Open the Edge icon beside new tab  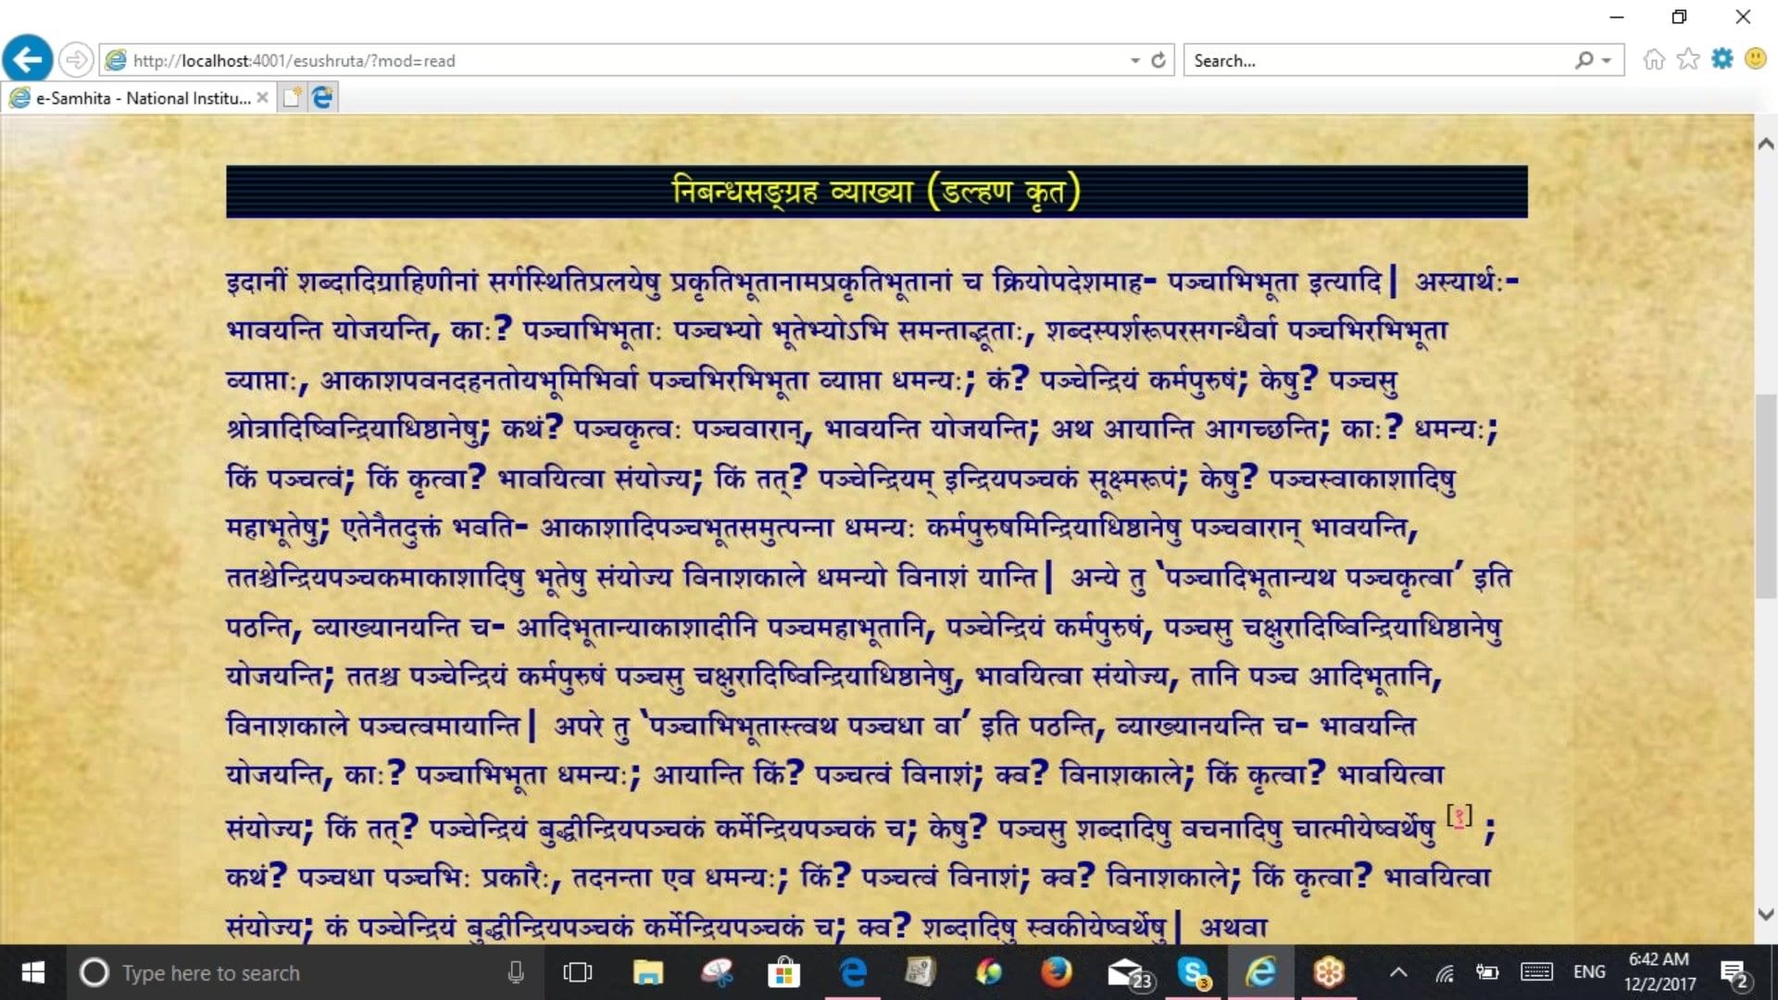tap(323, 97)
